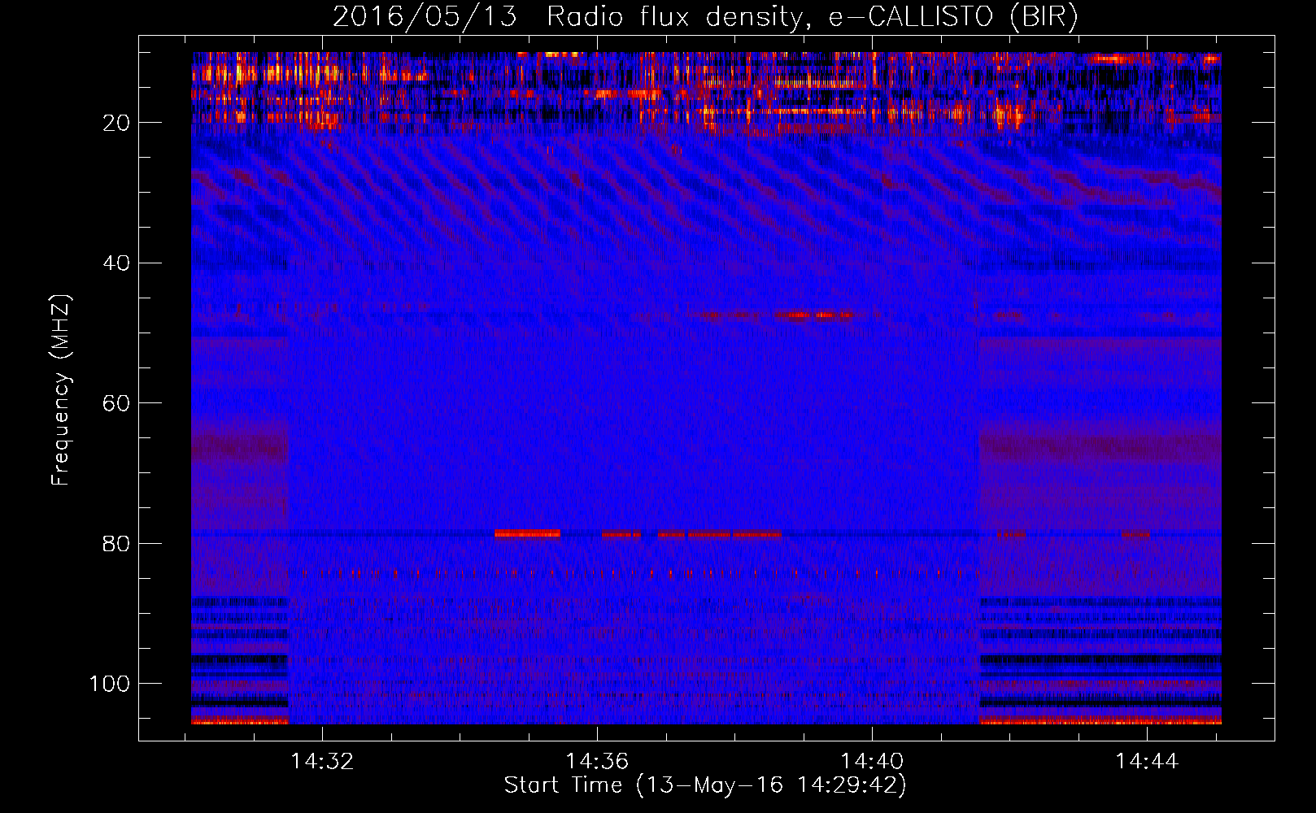
Task: Click the 14:32 time tick label
Action: coord(323,761)
